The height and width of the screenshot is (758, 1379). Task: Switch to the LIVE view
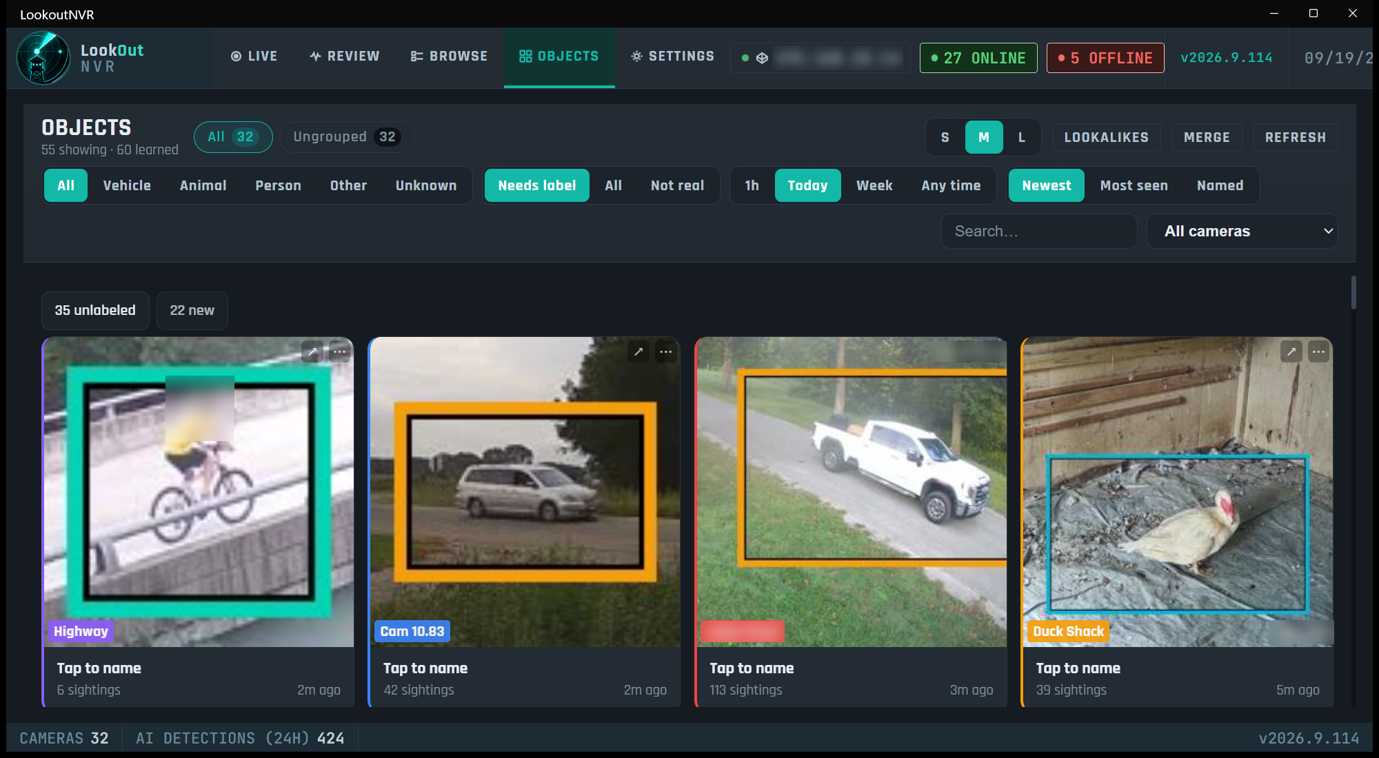[254, 57]
